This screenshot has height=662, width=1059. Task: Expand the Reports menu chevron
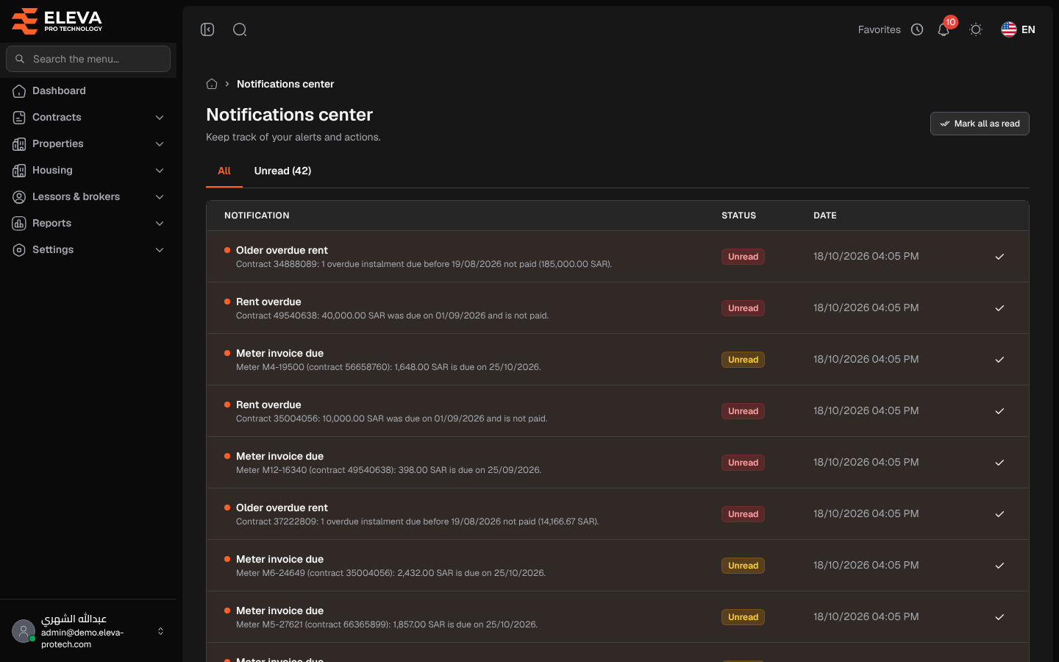click(160, 224)
